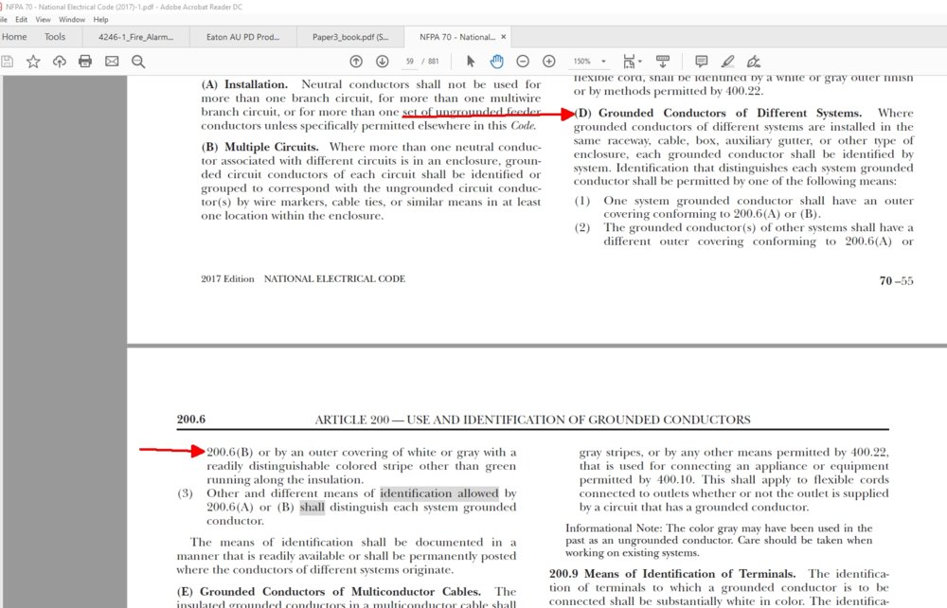Select the highlight text pen icon
The width and height of the screenshot is (947, 608).
pyautogui.click(x=727, y=61)
